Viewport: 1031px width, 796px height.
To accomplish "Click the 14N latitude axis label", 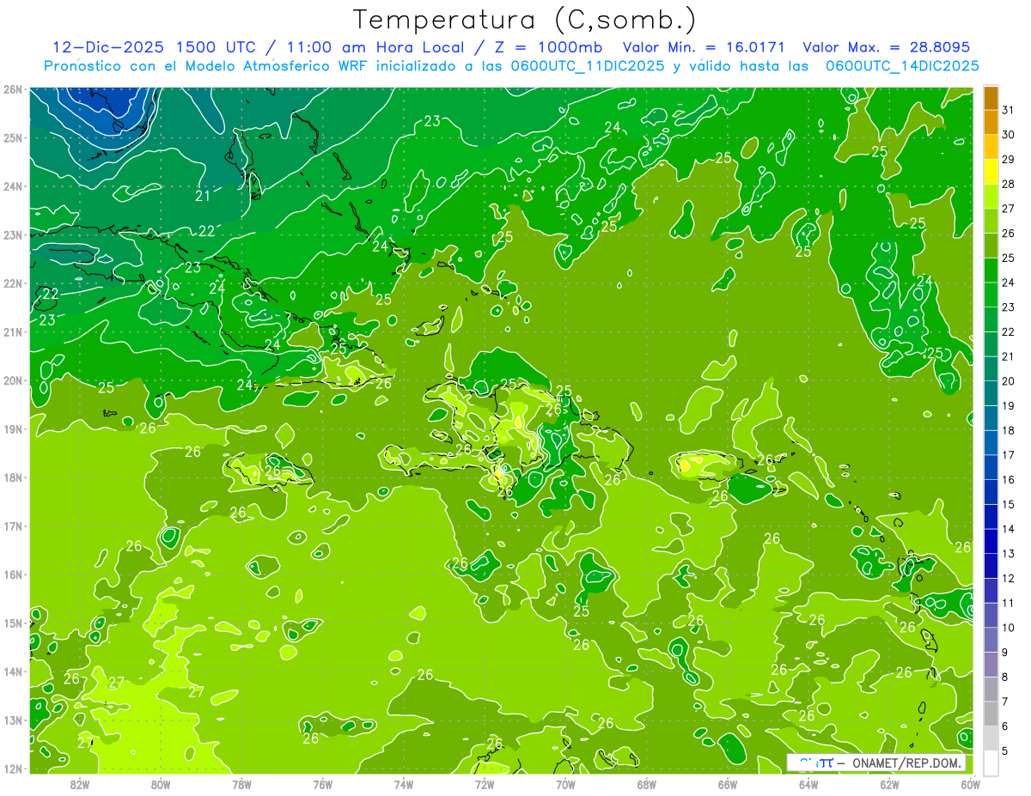I will (13, 671).
